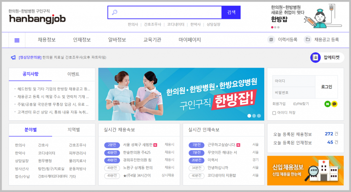Viewport: 351px width, 192px height.
Task: Click the magnifier icon in search box
Action: click(114, 12)
